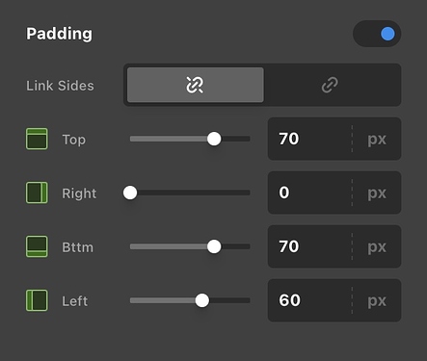The width and height of the screenshot is (427, 361).
Task: Click the Bttm padding value field showing 70
Action: tap(309, 246)
